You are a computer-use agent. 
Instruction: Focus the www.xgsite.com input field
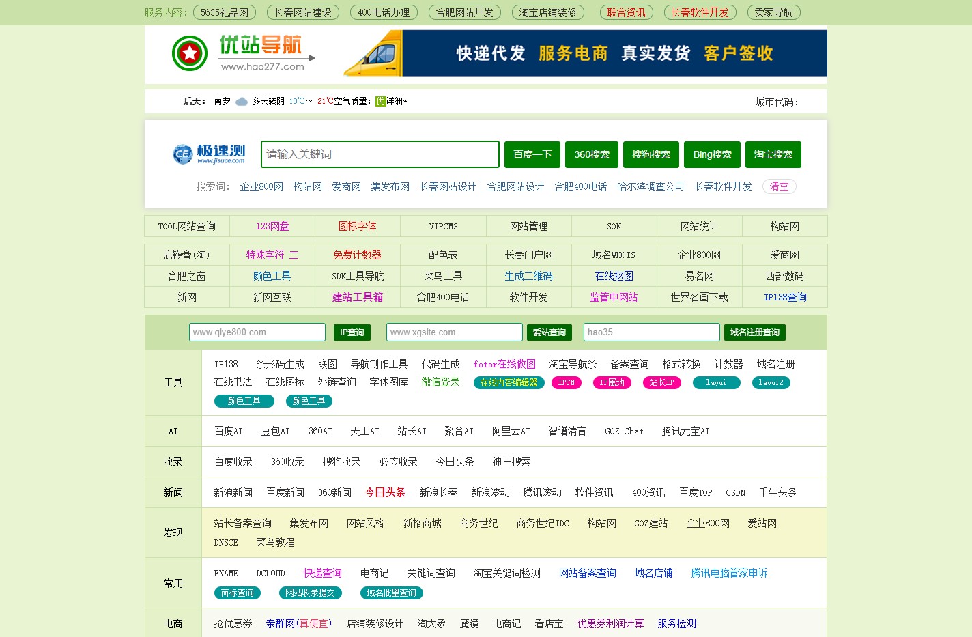pos(455,332)
